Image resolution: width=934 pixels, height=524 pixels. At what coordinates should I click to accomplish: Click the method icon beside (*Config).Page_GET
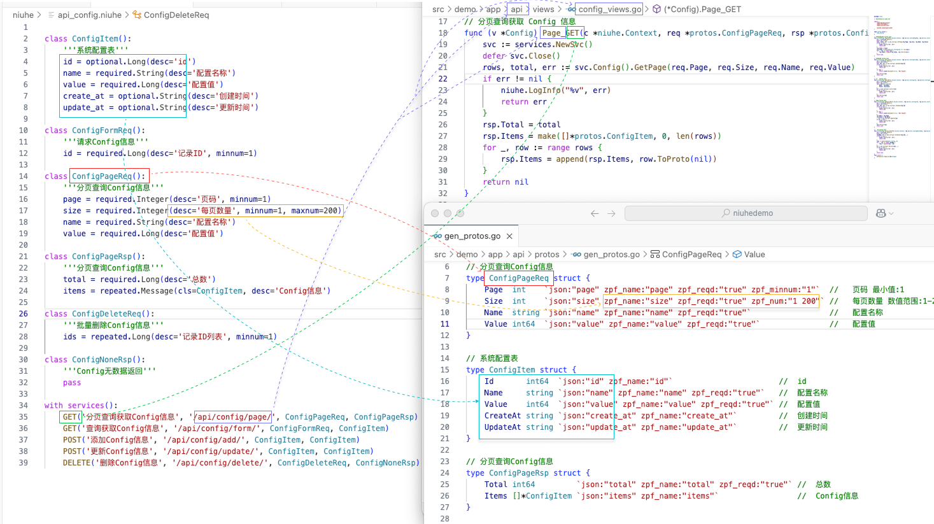(656, 9)
